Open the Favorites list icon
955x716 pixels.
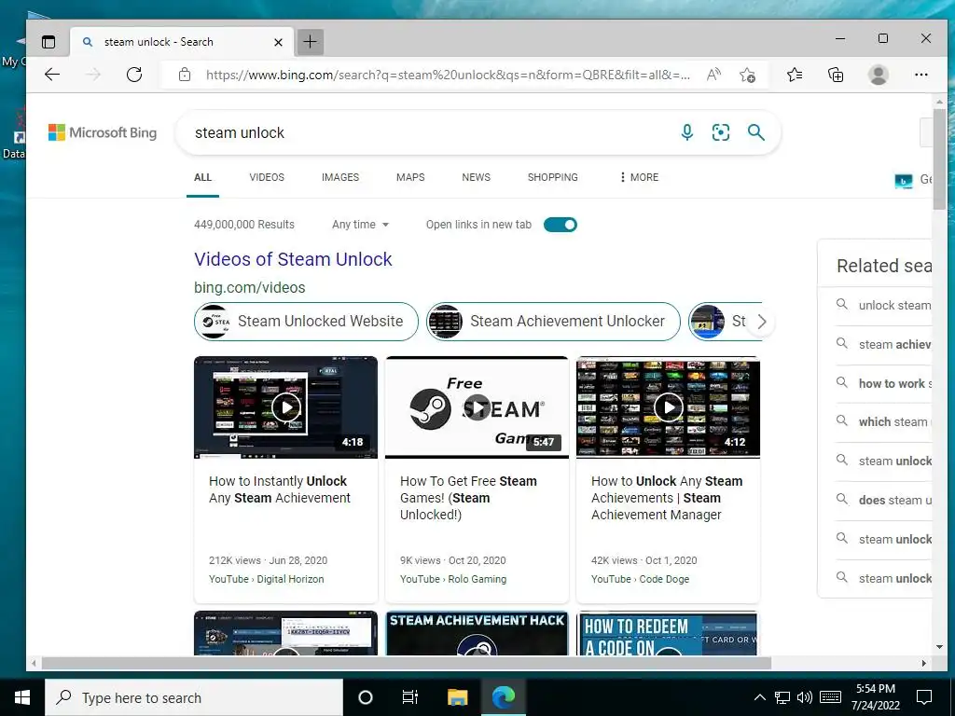click(795, 75)
